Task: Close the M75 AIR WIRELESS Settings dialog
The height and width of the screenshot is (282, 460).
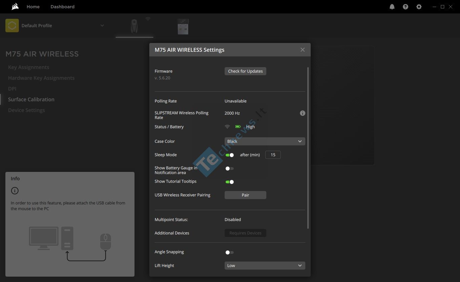Action: [x=303, y=50]
